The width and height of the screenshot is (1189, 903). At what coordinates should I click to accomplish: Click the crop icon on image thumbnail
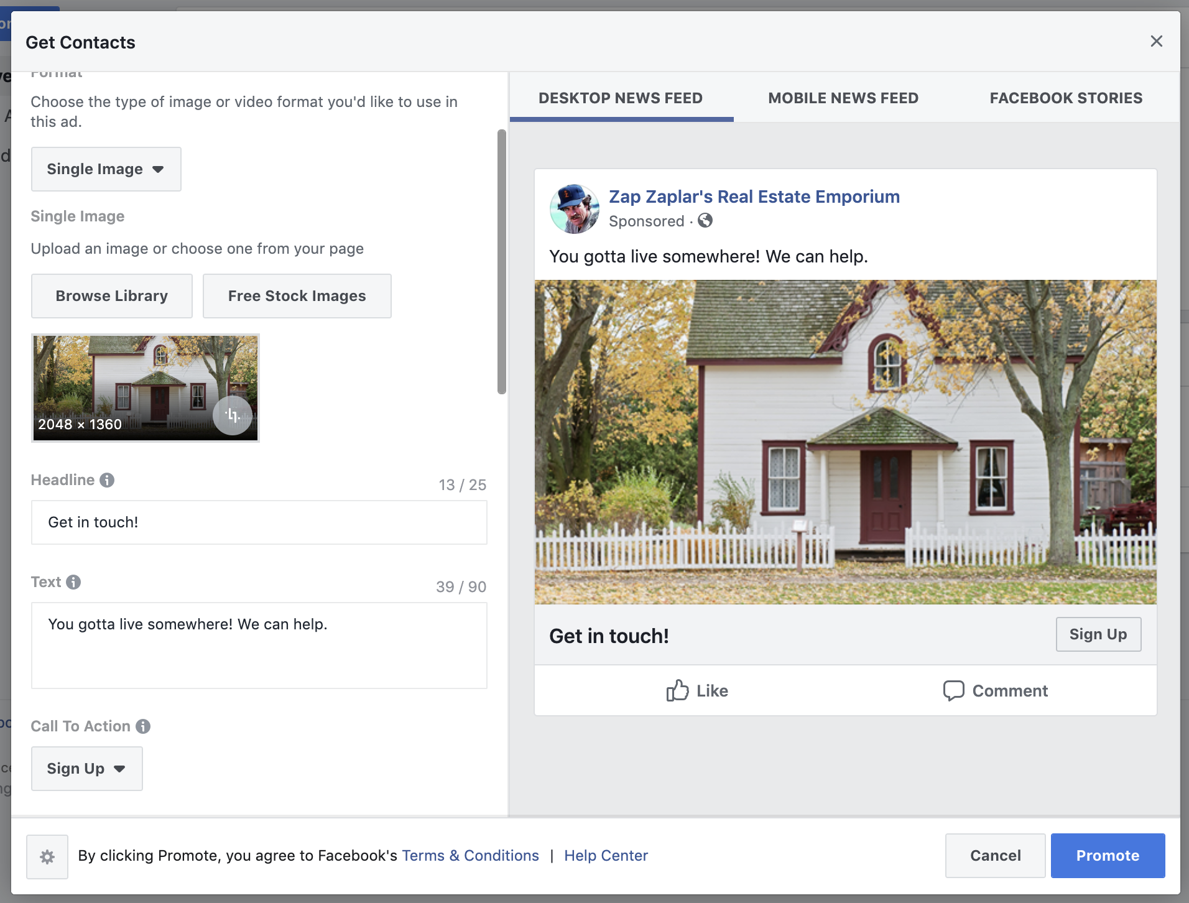233,415
